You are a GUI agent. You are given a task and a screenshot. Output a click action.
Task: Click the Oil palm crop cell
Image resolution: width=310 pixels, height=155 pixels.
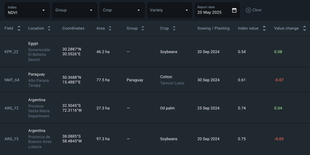point(167,108)
